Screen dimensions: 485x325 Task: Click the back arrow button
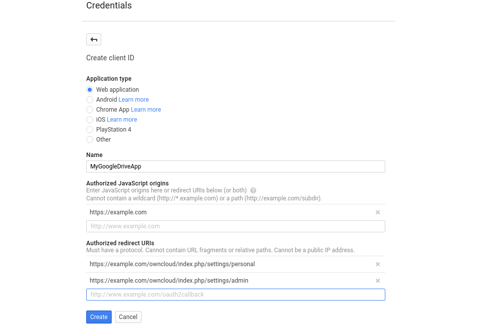coord(94,39)
